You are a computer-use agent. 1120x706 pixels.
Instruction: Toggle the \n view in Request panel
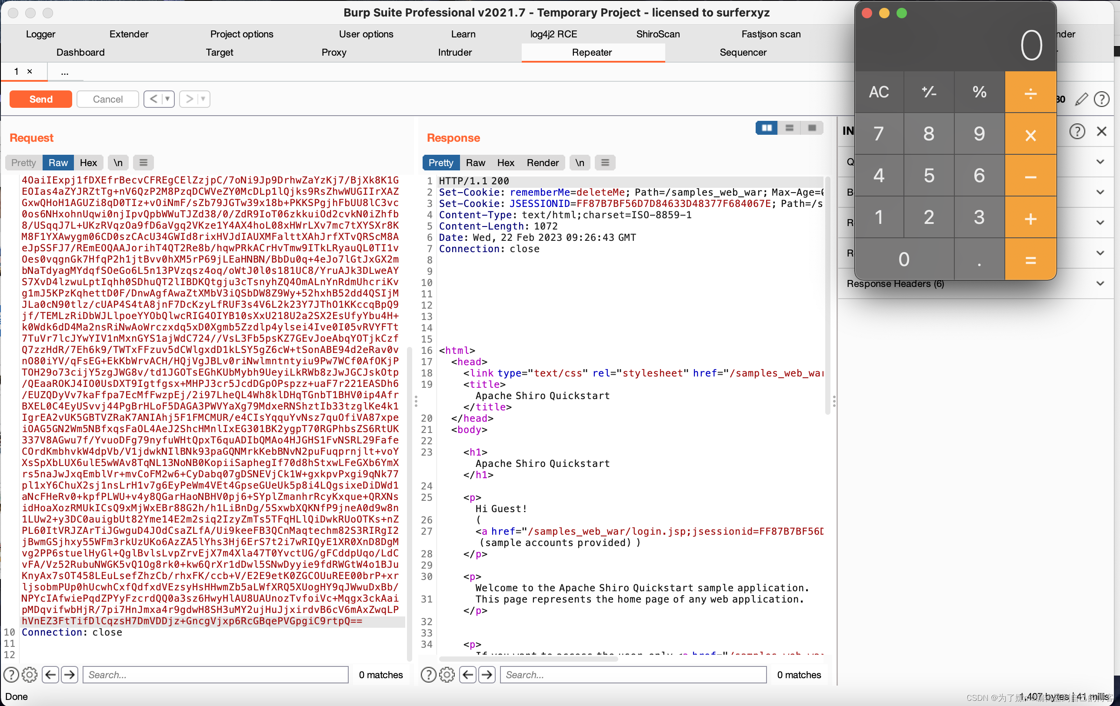pyautogui.click(x=118, y=162)
